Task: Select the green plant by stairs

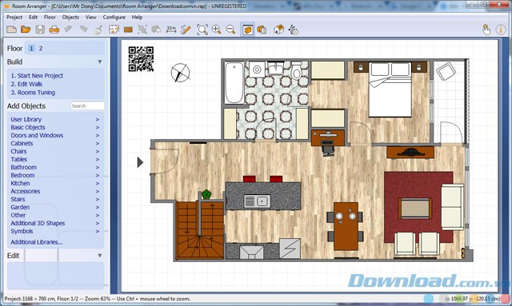Action: click(x=206, y=194)
